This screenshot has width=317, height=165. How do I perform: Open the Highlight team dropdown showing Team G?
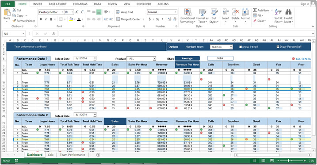click(x=231, y=47)
